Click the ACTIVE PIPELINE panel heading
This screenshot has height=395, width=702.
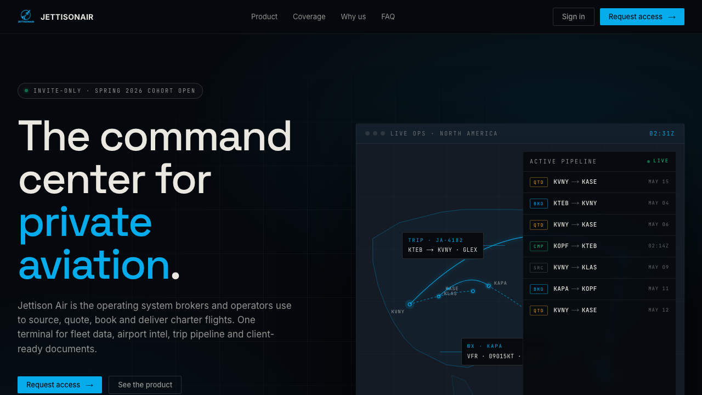pos(563,162)
